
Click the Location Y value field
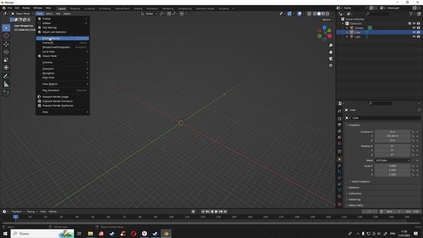(x=393, y=136)
